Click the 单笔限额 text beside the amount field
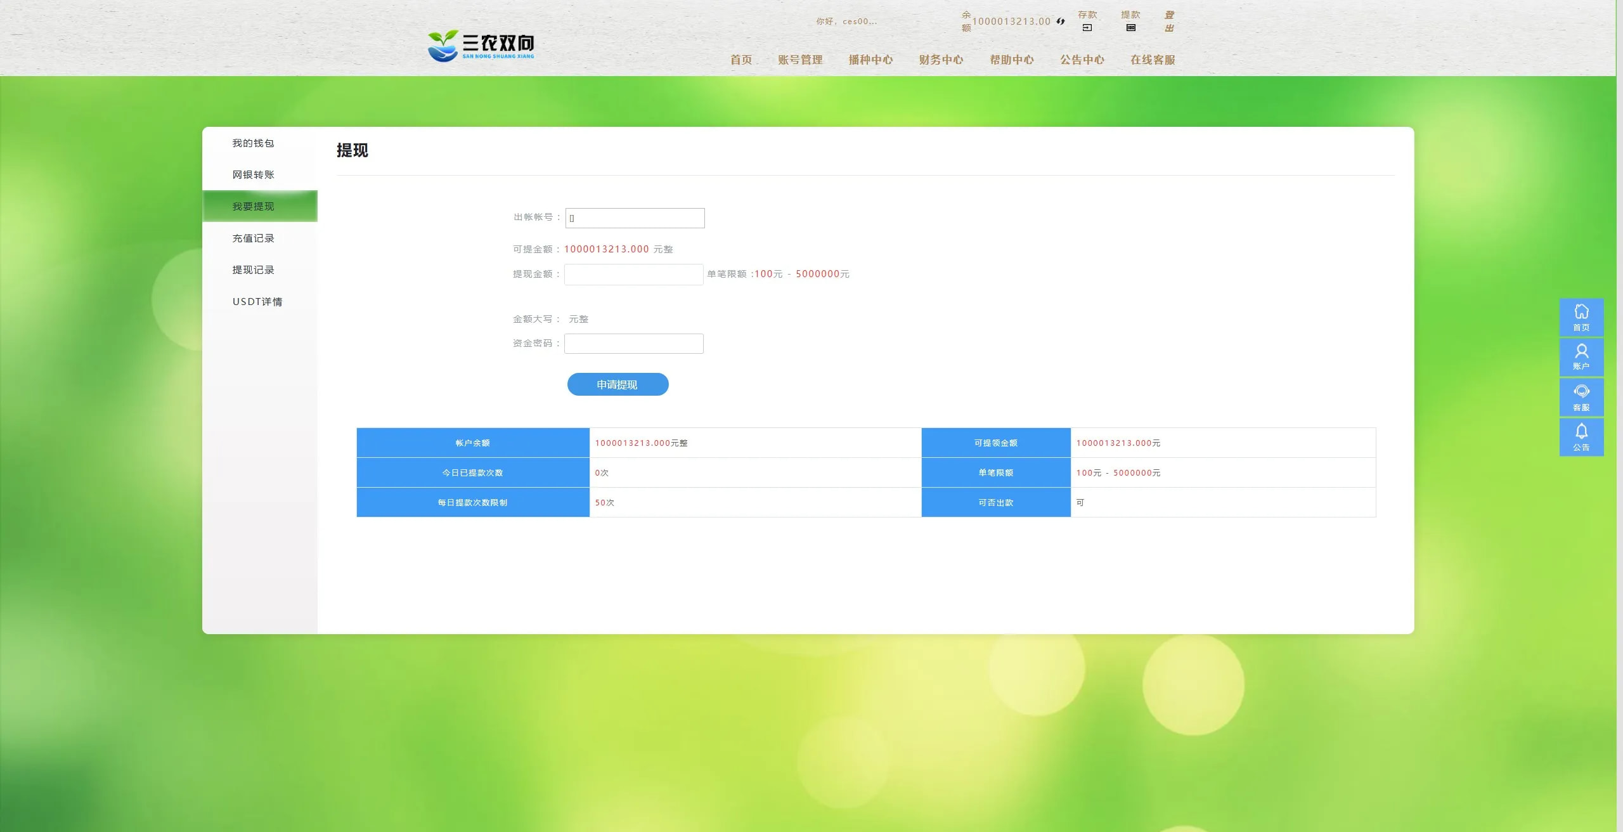The height and width of the screenshot is (832, 1623). [778, 274]
